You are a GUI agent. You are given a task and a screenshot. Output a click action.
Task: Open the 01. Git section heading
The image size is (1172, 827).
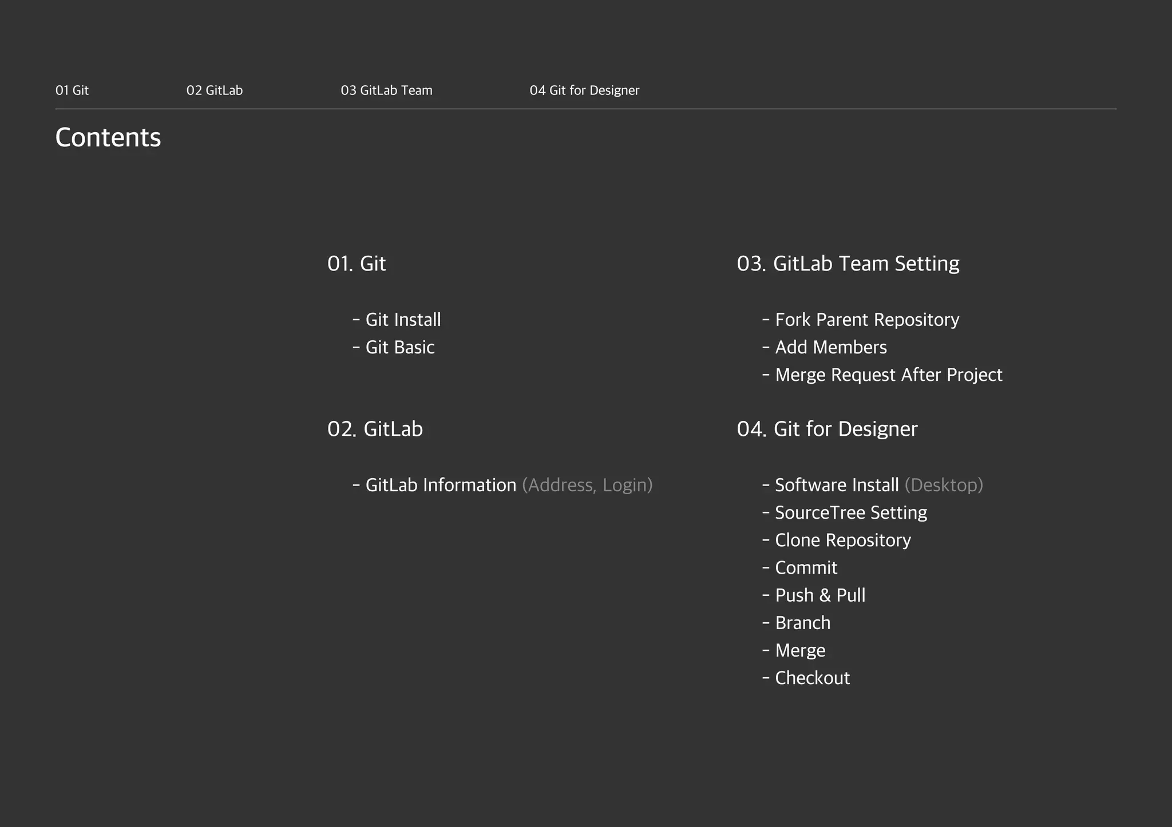click(357, 264)
